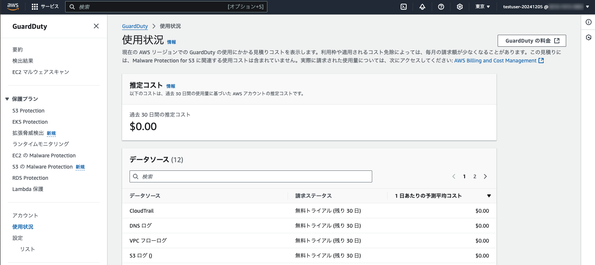Viewport: 595px width, 265px height.
Task: Click the GuardDuty sidebar title
Action: coord(30,26)
